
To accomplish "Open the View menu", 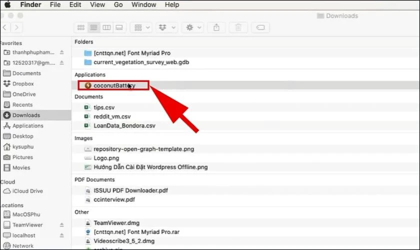I will (x=97, y=4).
